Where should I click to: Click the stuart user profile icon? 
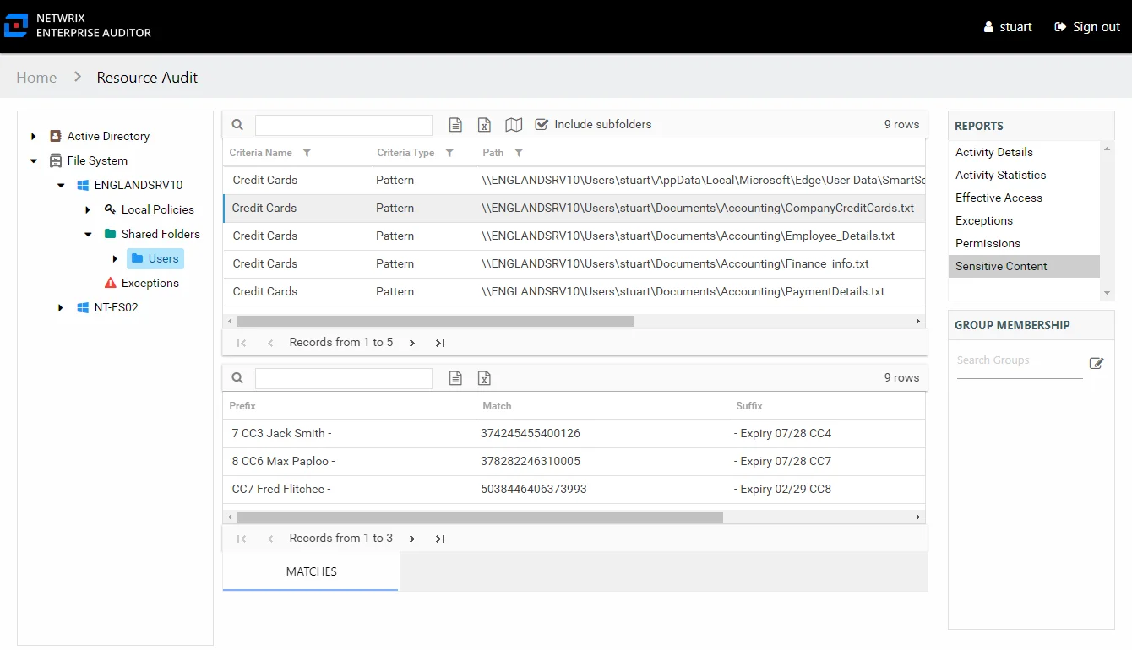click(x=988, y=27)
